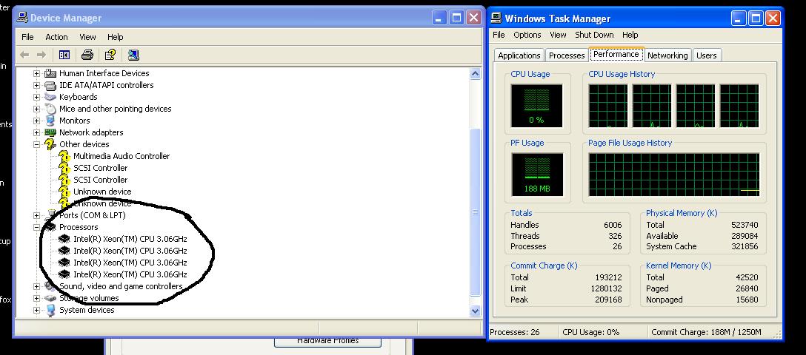Image resolution: width=806 pixels, height=355 pixels.
Task: Open Device Manager Help menu
Action: click(115, 37)
